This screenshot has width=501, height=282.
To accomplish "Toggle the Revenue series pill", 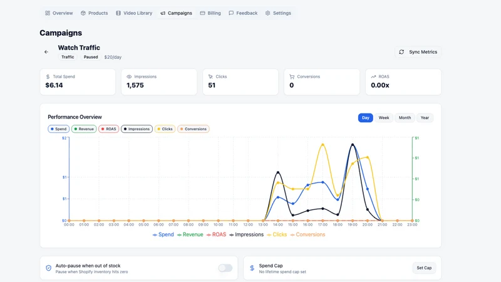I will point(84,129).
